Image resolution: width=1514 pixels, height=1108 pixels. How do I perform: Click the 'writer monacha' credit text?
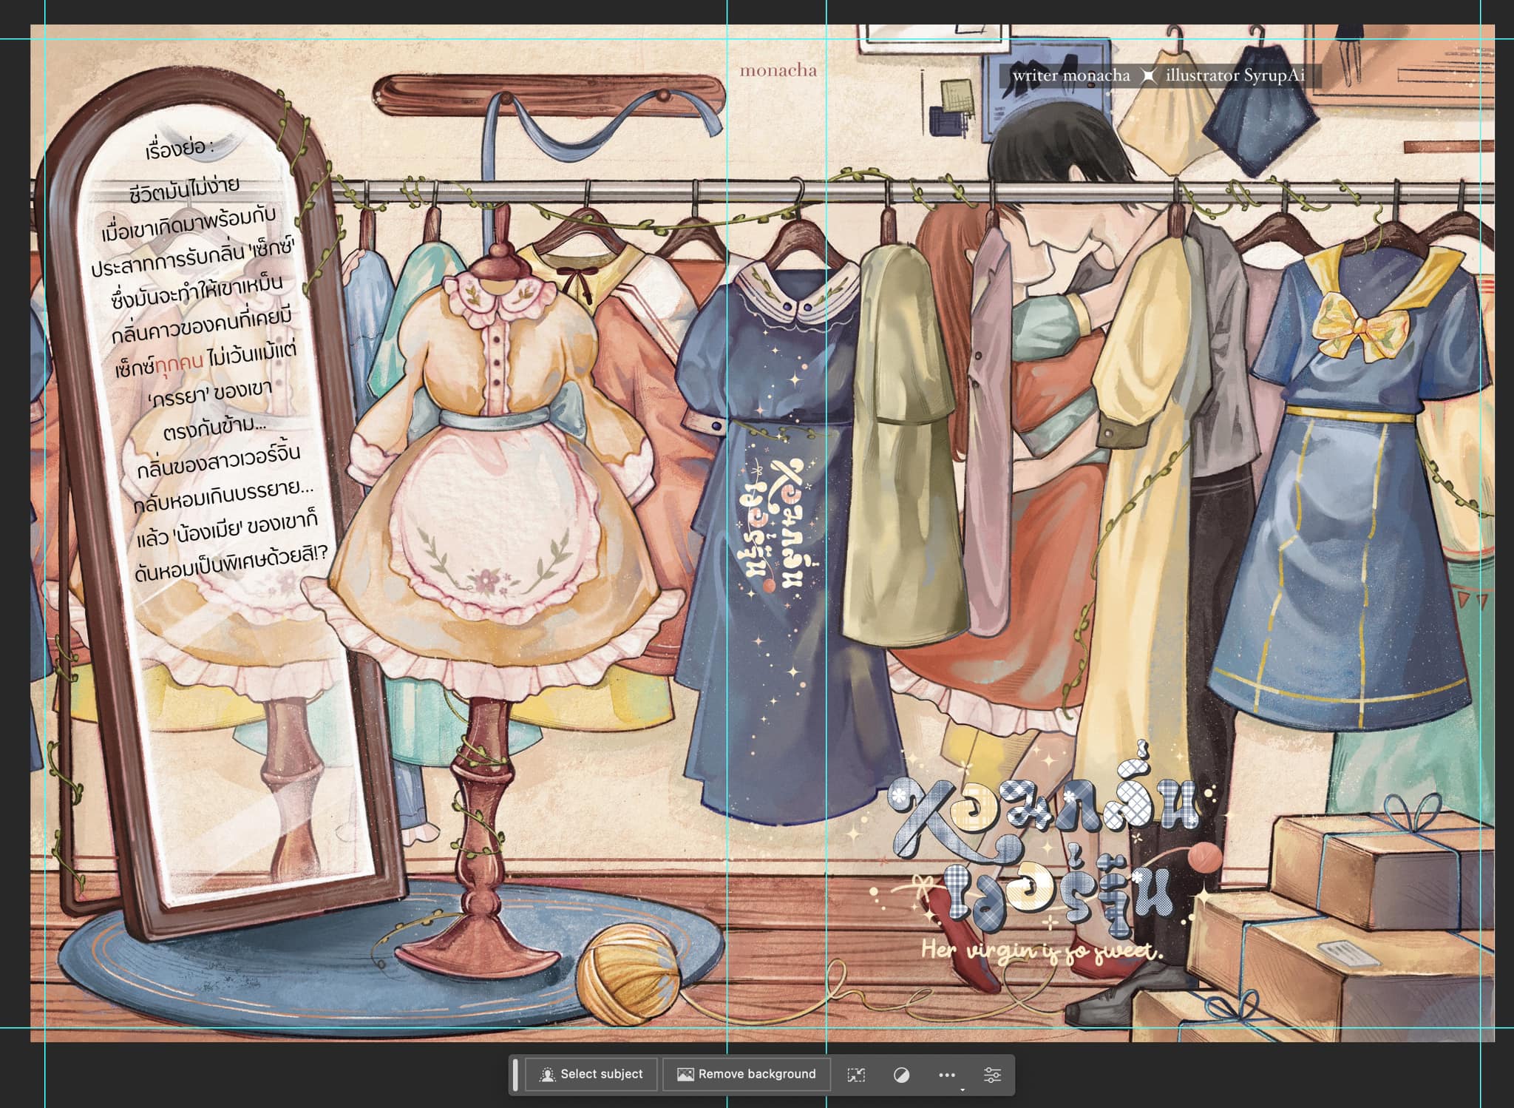1071,75
